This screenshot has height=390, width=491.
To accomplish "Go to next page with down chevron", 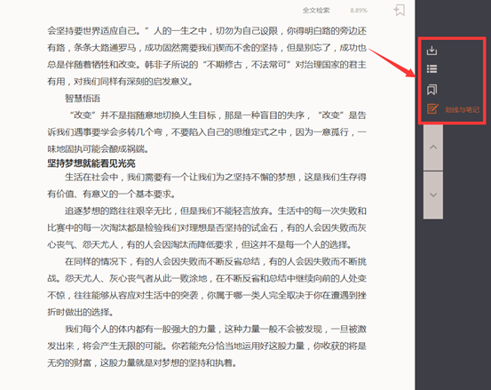I will [x=433, y=195].
